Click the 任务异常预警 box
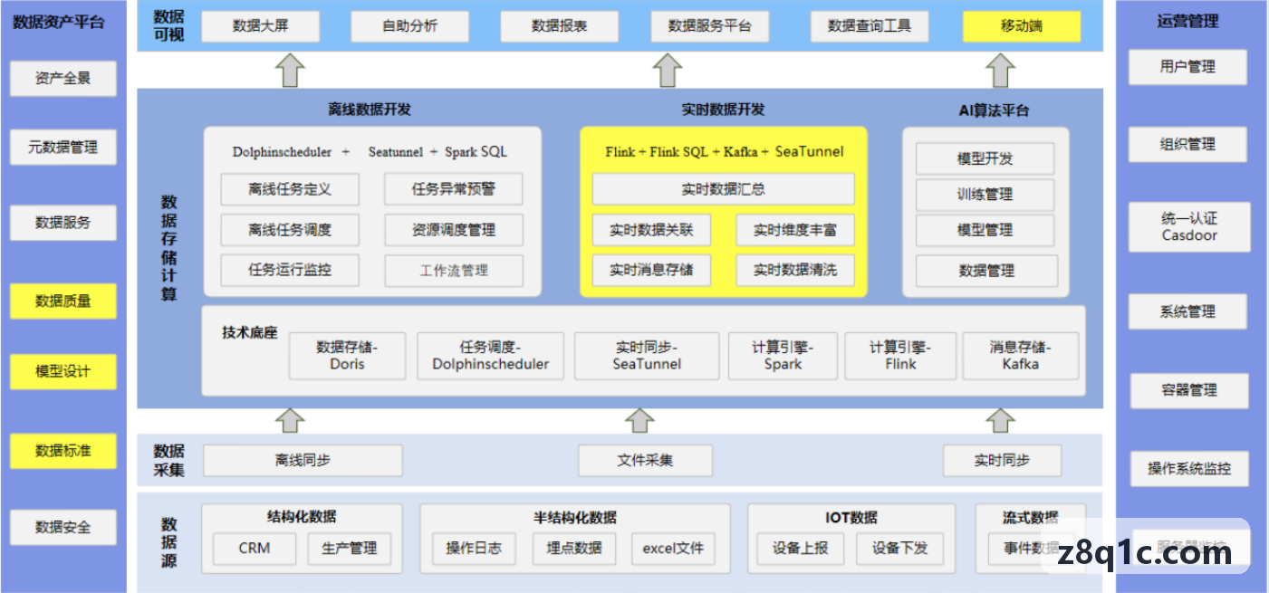This screenshot has height=593, width=1269. [x=454, y=189]
